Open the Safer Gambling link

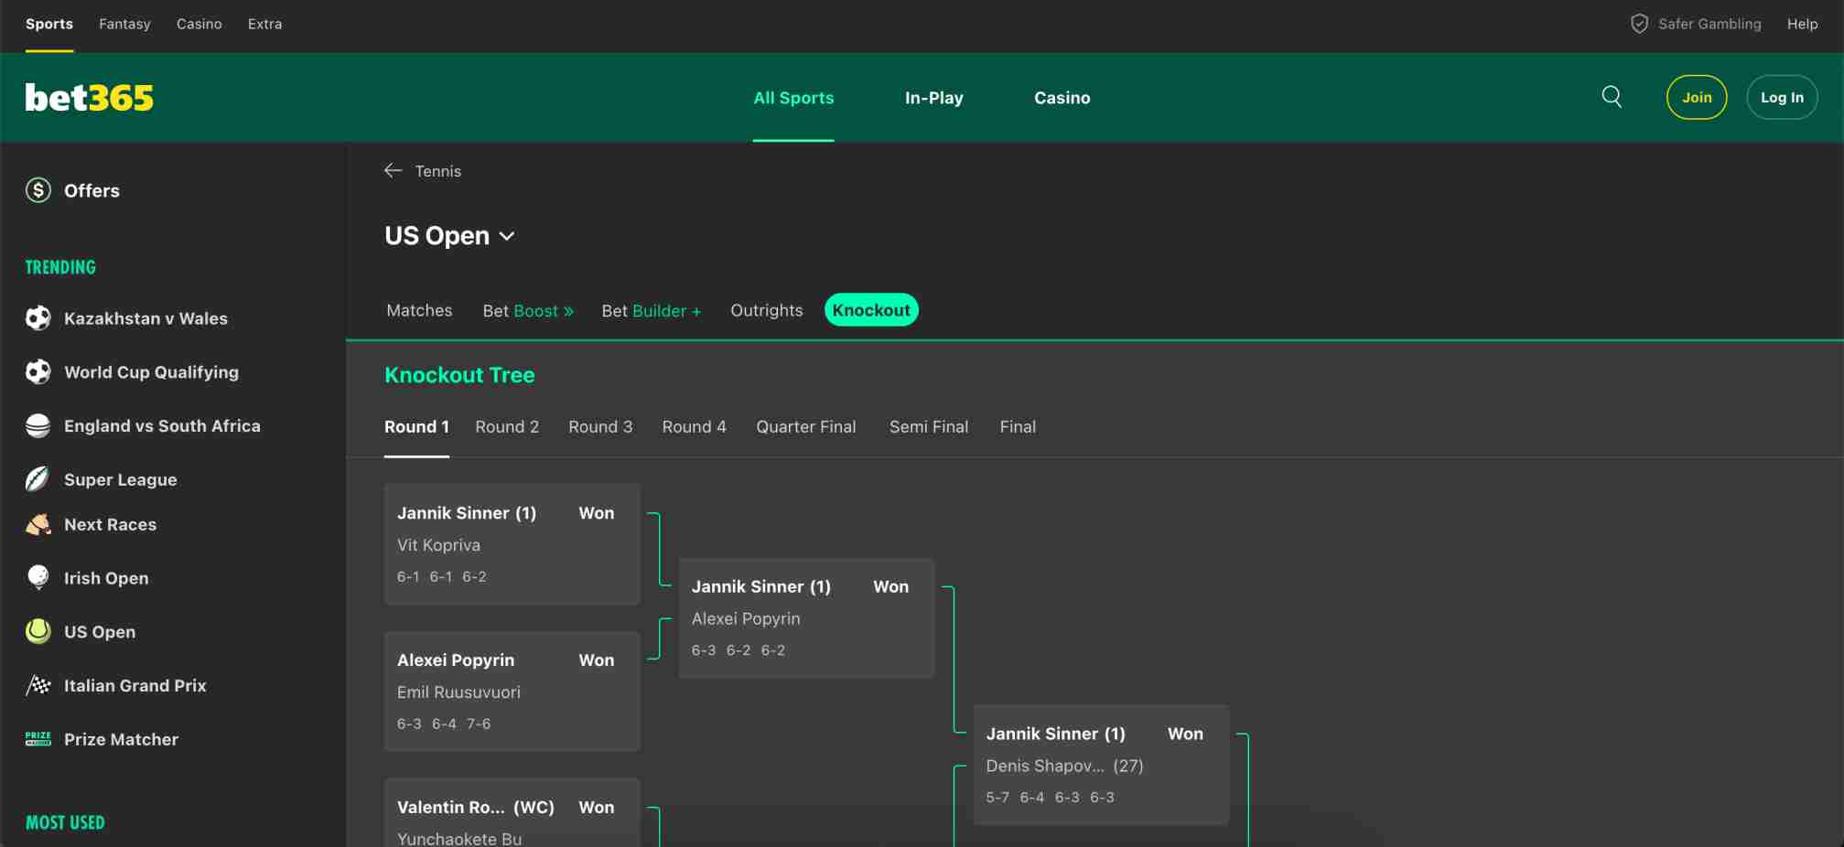(x=1709, y=24)
